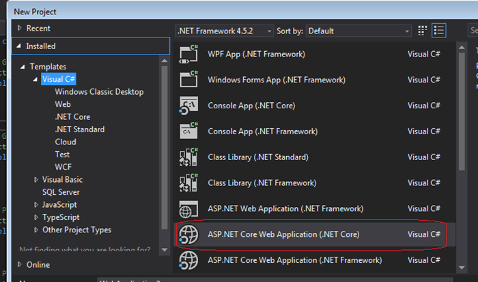
Task: Select the SQL Server templates node
Action: pos(61,192)
